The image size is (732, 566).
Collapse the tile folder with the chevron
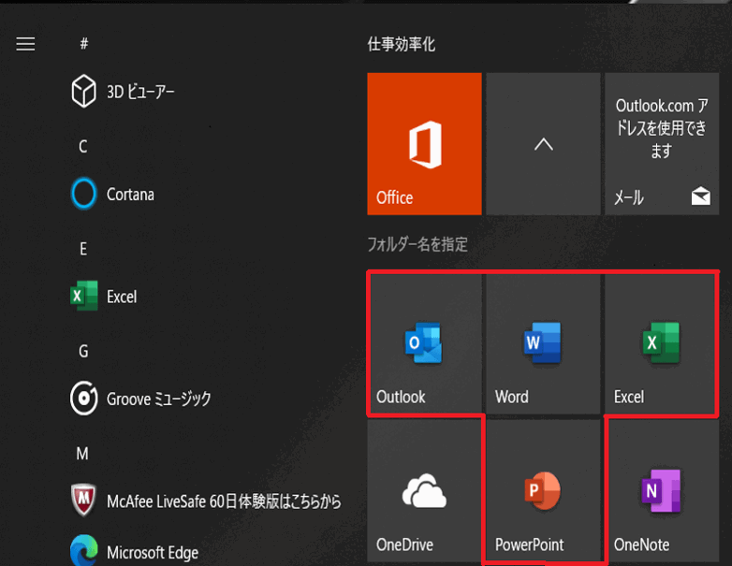coord(543,144)
